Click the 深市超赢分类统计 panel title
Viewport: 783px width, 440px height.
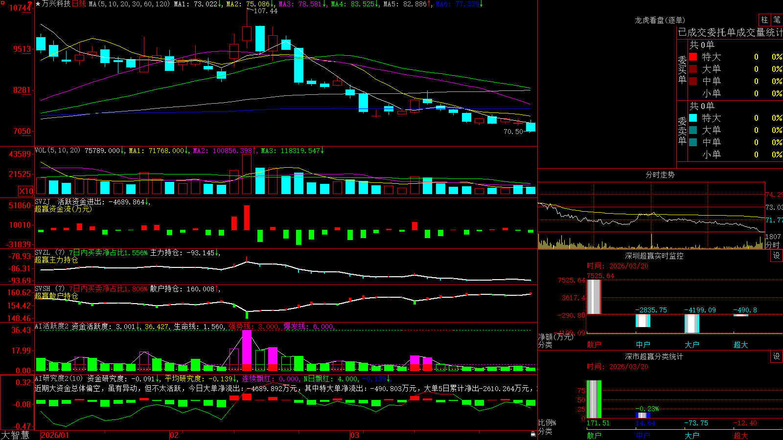click(654, 356)
